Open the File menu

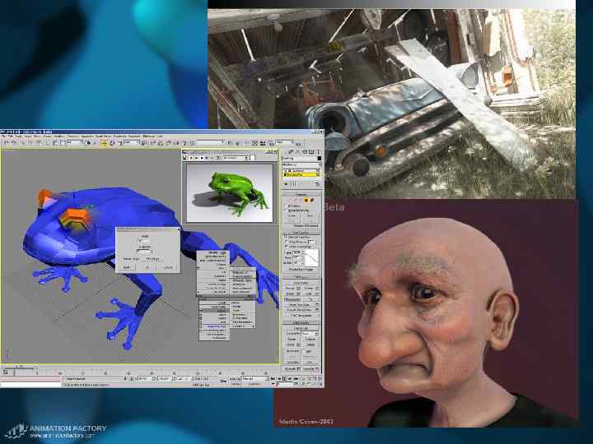[x=3, y=136]
